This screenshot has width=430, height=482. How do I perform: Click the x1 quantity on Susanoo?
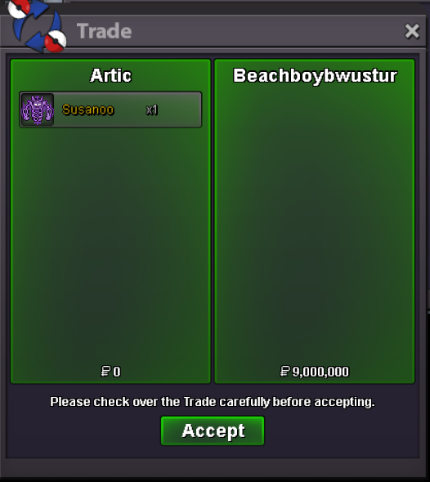151,109
